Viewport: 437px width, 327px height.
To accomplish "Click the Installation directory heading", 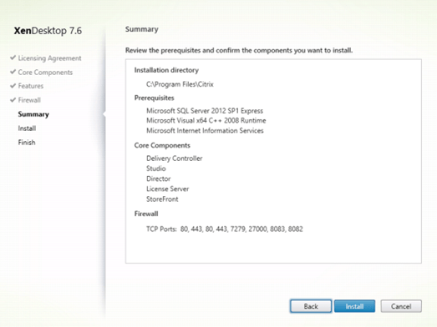I will coord(166,70).
